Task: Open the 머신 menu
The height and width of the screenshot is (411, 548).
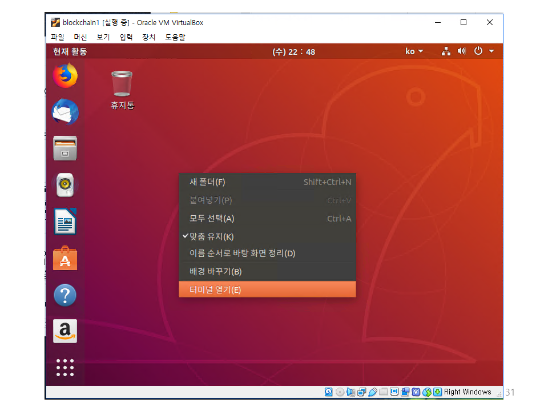Action: point(80,37)
